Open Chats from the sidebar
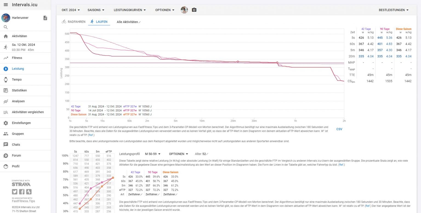421x213 pixels. (x=6, y=144)
